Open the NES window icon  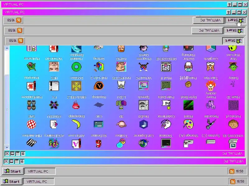tap(54, 86)
